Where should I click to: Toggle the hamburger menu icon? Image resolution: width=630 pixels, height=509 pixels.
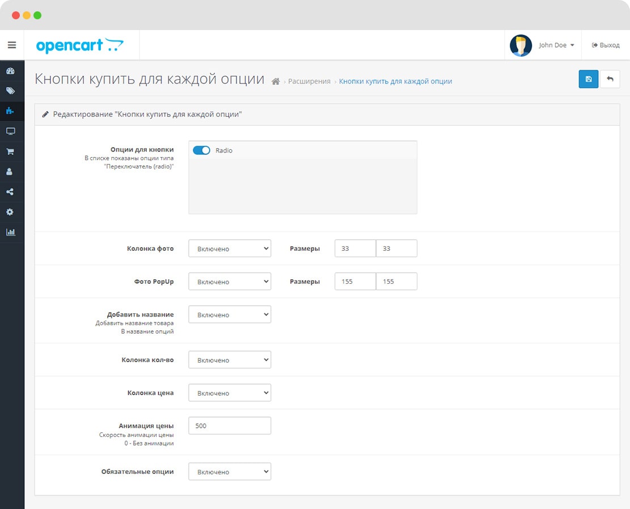pyautogui.click(x=12, y=45)
